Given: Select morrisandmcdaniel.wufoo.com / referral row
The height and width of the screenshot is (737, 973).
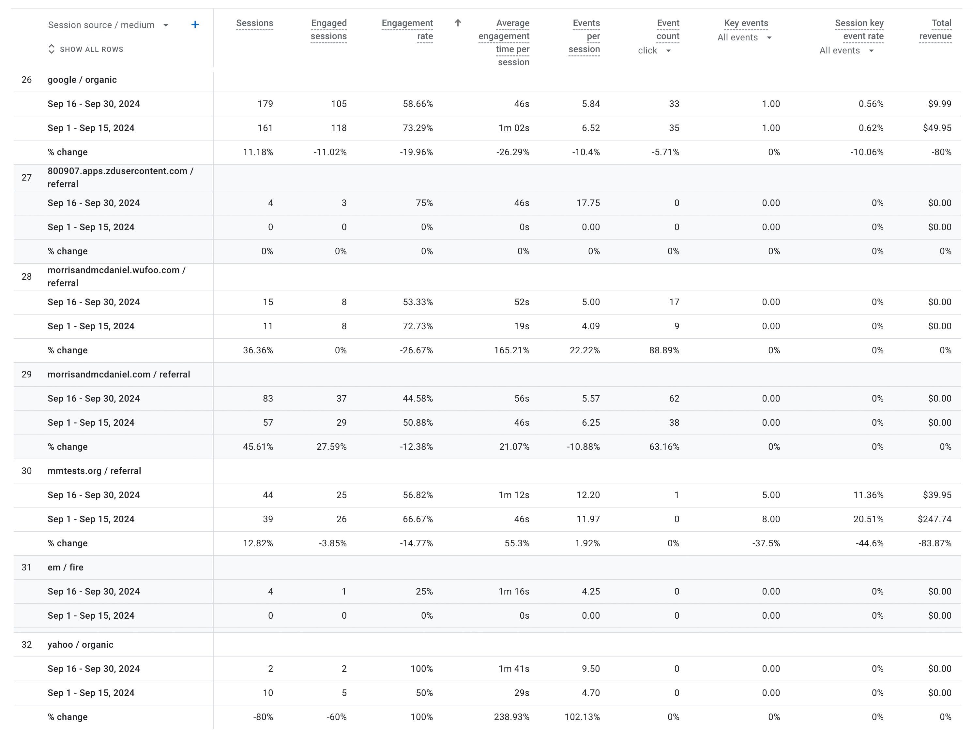Looking at the screenshot, I should pos(116,276).
